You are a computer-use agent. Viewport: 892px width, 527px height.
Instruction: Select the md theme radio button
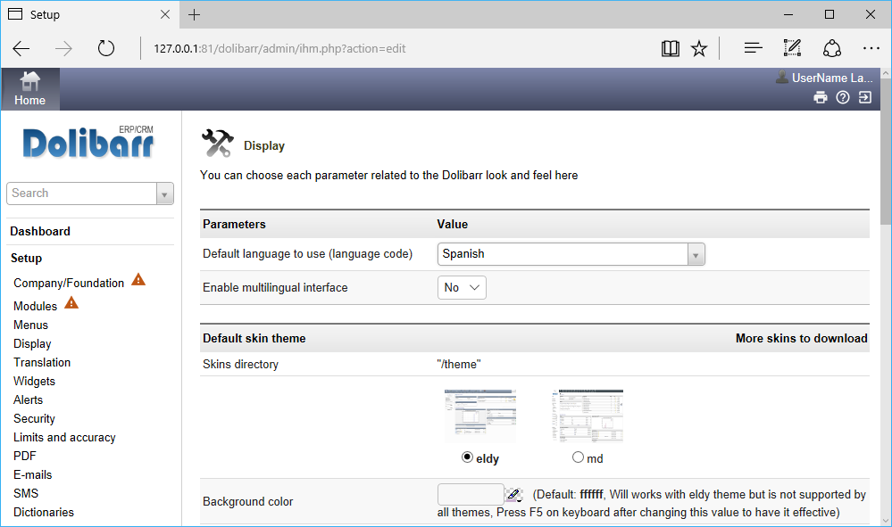[578, 457]
